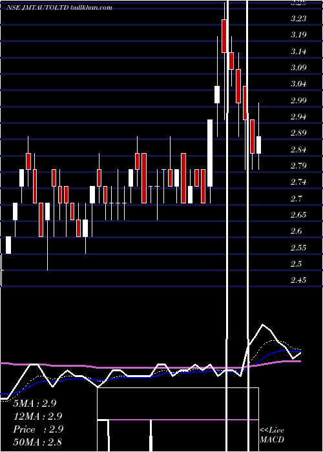Image resolution: width=323 pixels, height=452 pixels.
Task: Select the tallest red candle near 3.23
Action: (224, 36)
